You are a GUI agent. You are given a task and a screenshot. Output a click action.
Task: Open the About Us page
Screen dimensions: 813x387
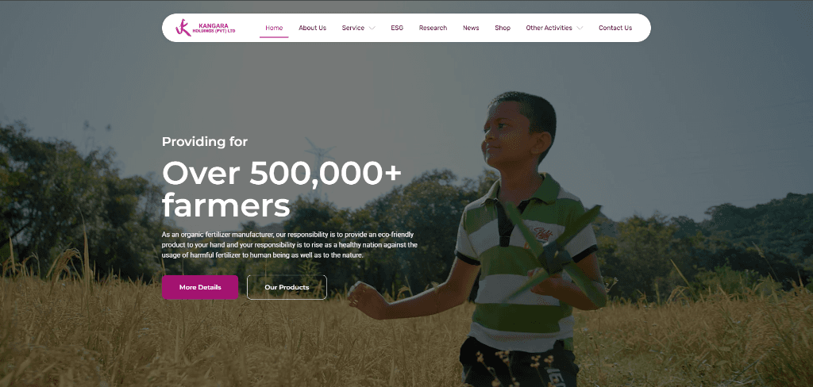(x=312, y=28)
